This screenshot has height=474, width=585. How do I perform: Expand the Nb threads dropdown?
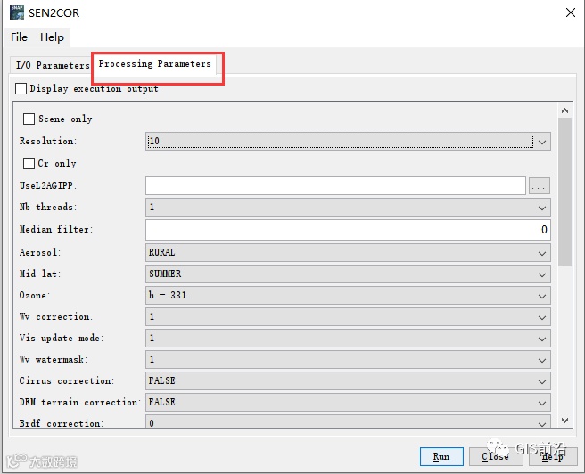tap(348, 208)
